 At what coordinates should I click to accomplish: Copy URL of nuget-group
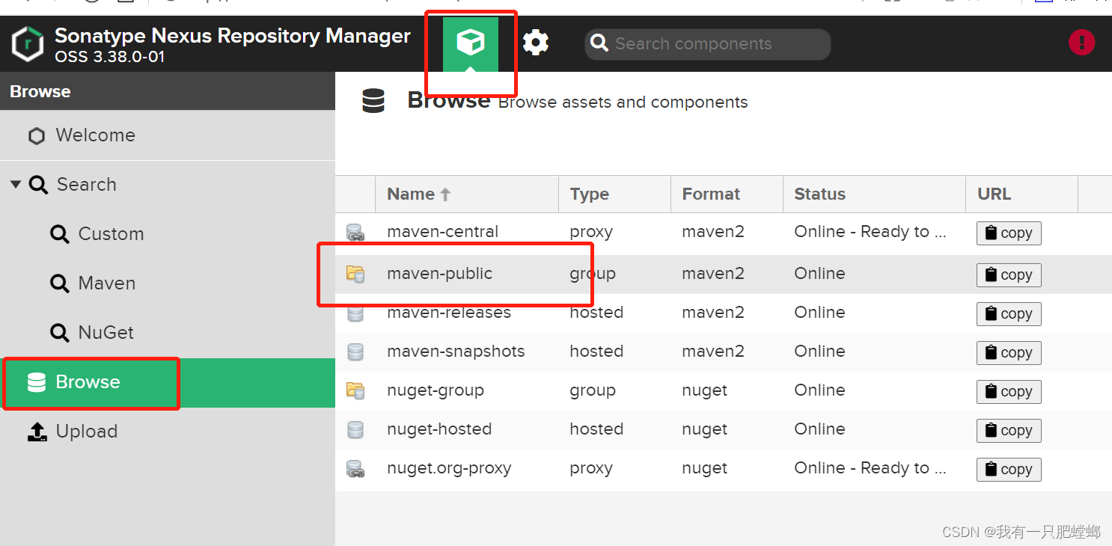click(1009, 392)
